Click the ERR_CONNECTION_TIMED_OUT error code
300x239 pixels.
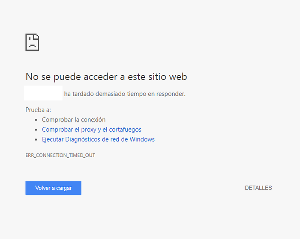point(60,155)
